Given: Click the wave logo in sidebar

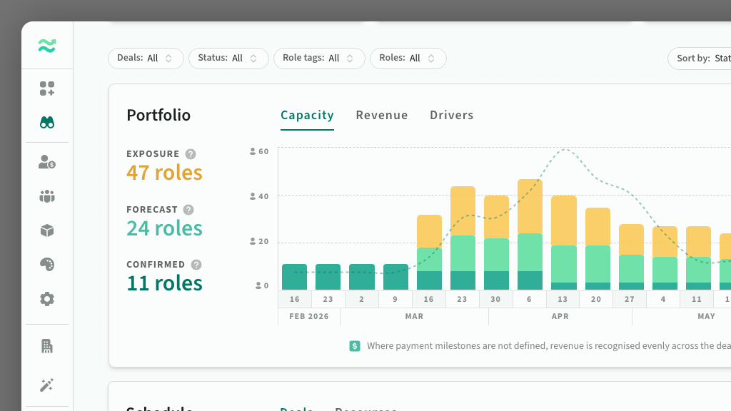Looking at the screenshot, I should 47,46.
